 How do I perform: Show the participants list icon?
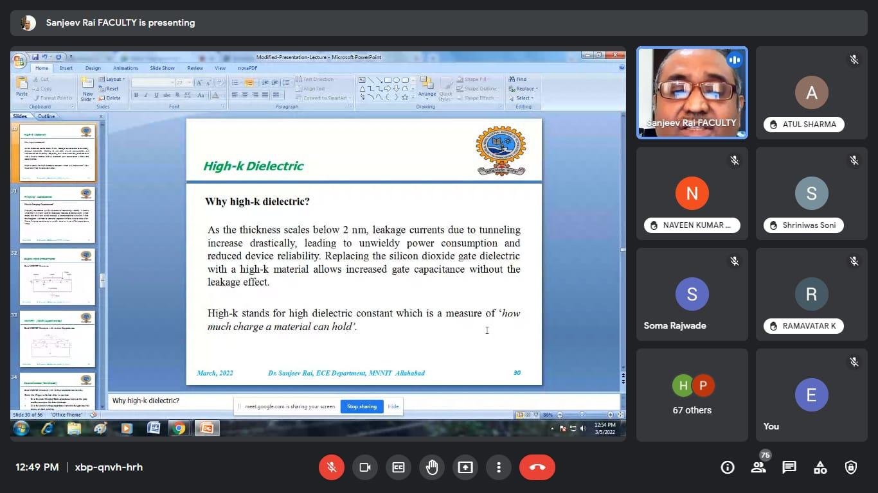click(x=758, y=467)
